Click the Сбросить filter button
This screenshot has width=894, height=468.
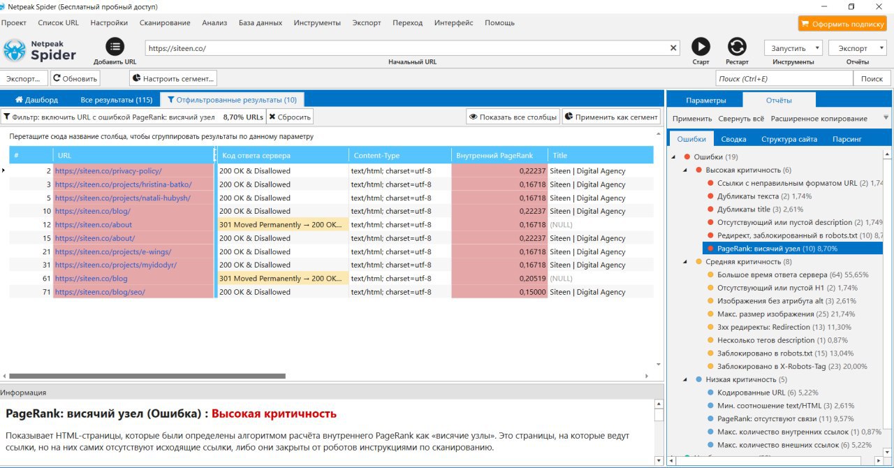289,117
